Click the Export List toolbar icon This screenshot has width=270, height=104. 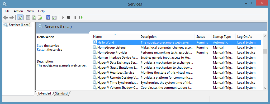[40, 17]
